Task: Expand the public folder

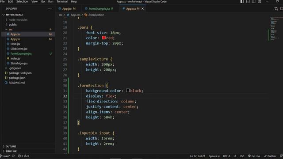Action: [x=13, y=25]
